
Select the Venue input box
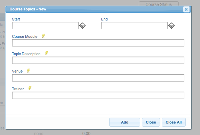[98, 78]
